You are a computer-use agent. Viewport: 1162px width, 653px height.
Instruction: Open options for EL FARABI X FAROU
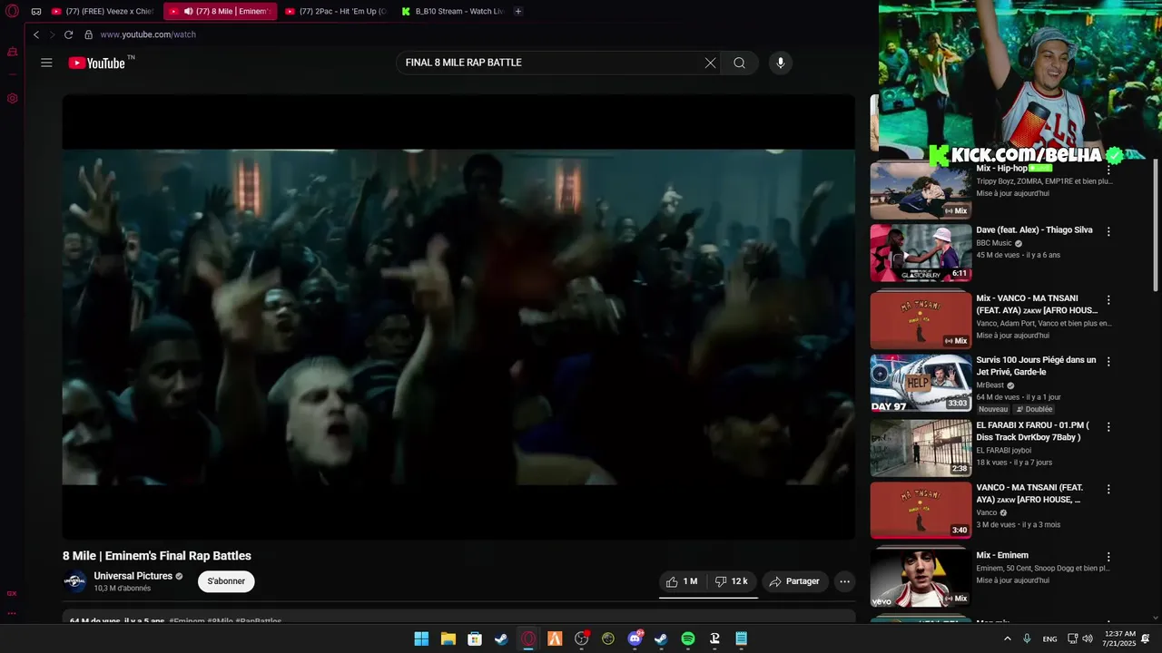coord(1108,426)
